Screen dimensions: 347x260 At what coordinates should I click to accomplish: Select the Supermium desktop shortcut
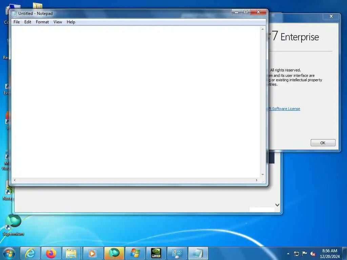click(13, 225)
